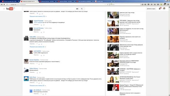Open Дан Добрый channel link
170x96 pixels.
[37, 90]
